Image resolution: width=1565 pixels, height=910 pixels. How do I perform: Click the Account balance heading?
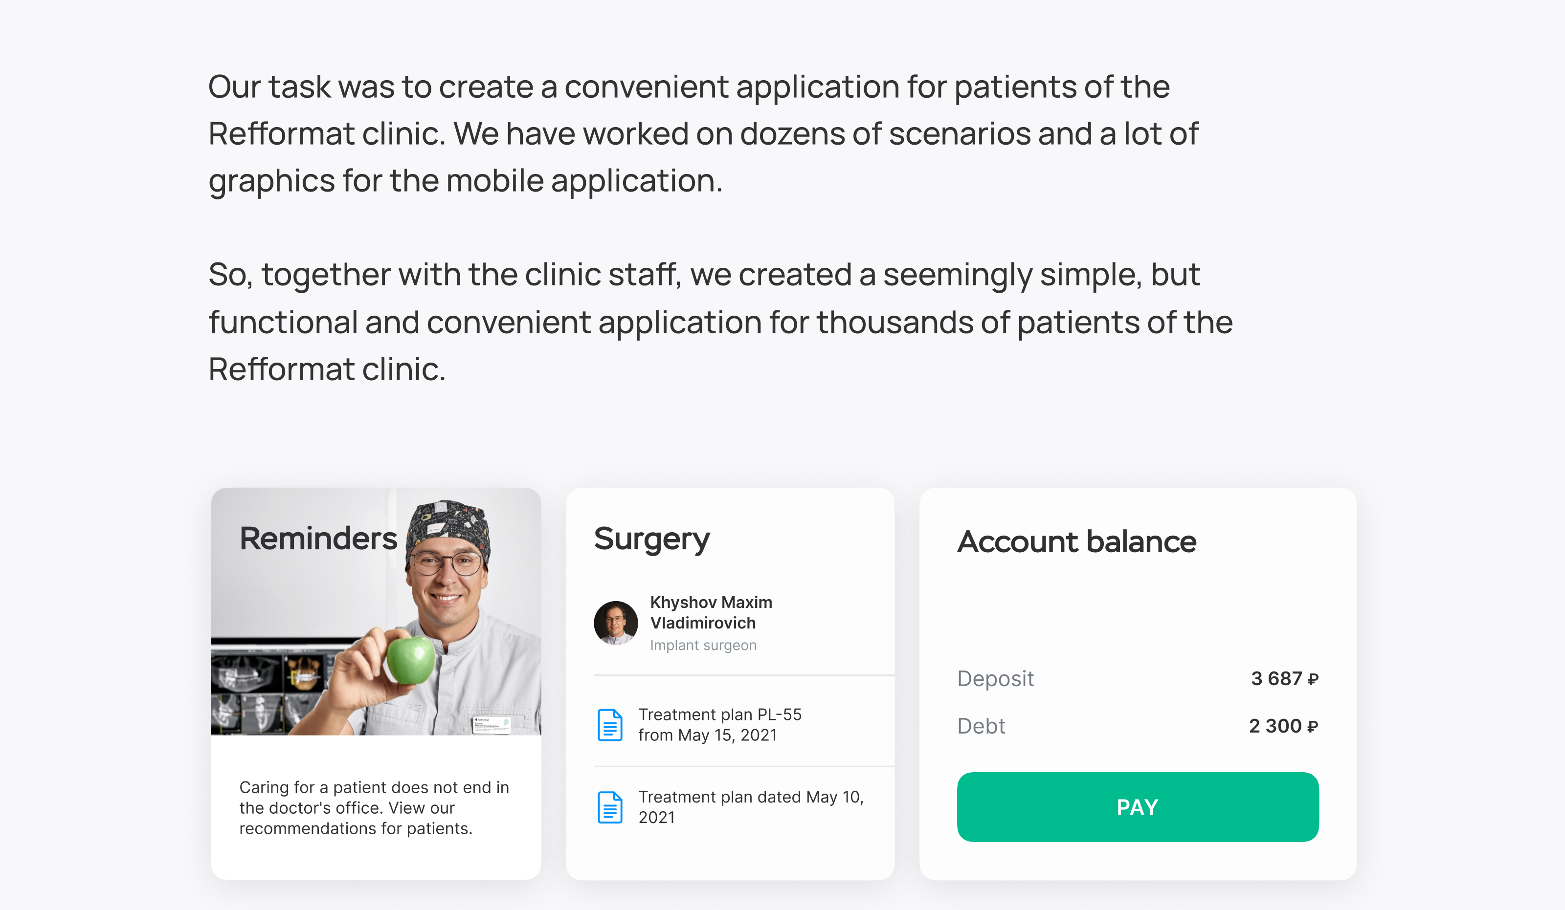(1076, 542)
